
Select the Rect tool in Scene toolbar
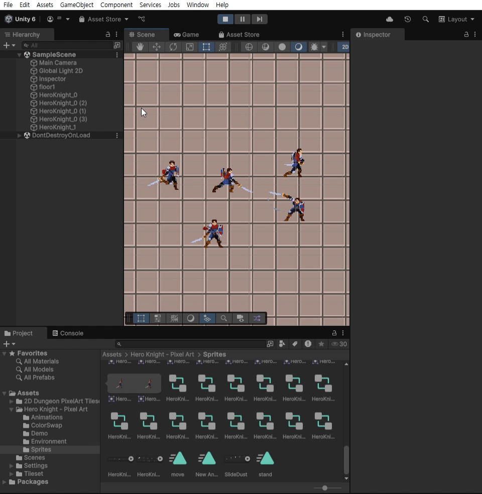[206, 47]
